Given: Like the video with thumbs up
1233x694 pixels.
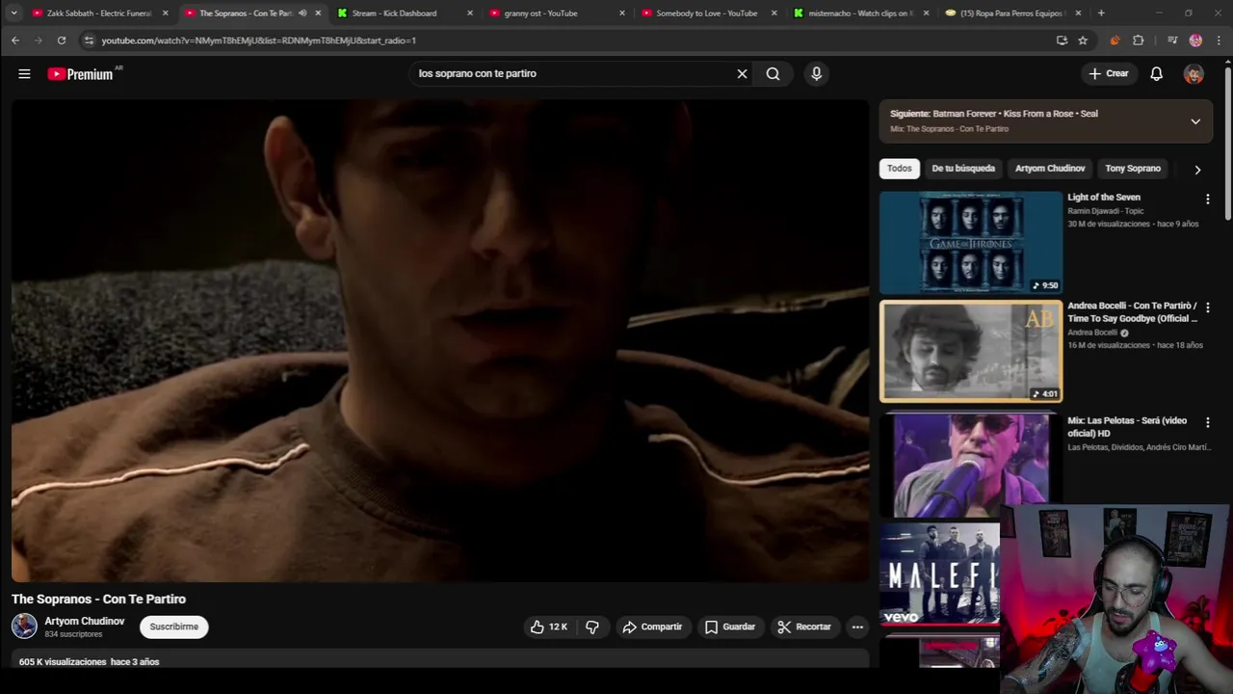Looking at the screenshot, I should point(548,627).
